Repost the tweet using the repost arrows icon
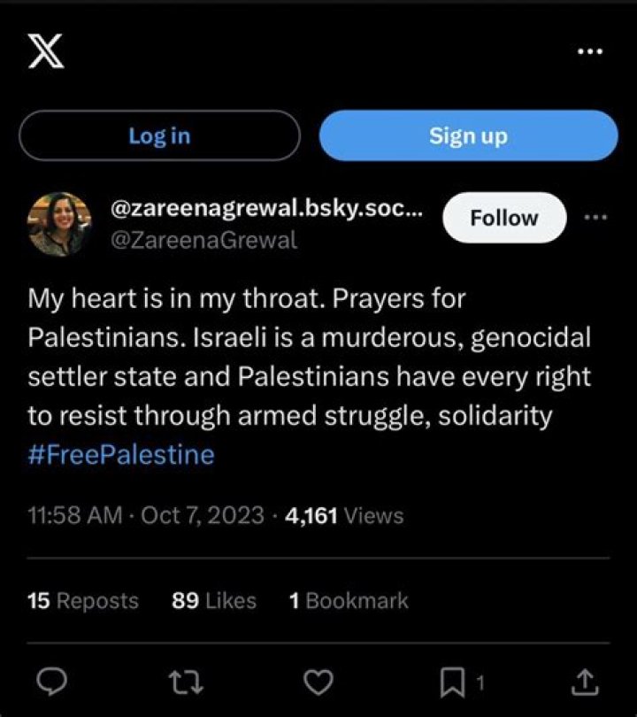This screenshot has height=717, width=637. click(186, 682)
